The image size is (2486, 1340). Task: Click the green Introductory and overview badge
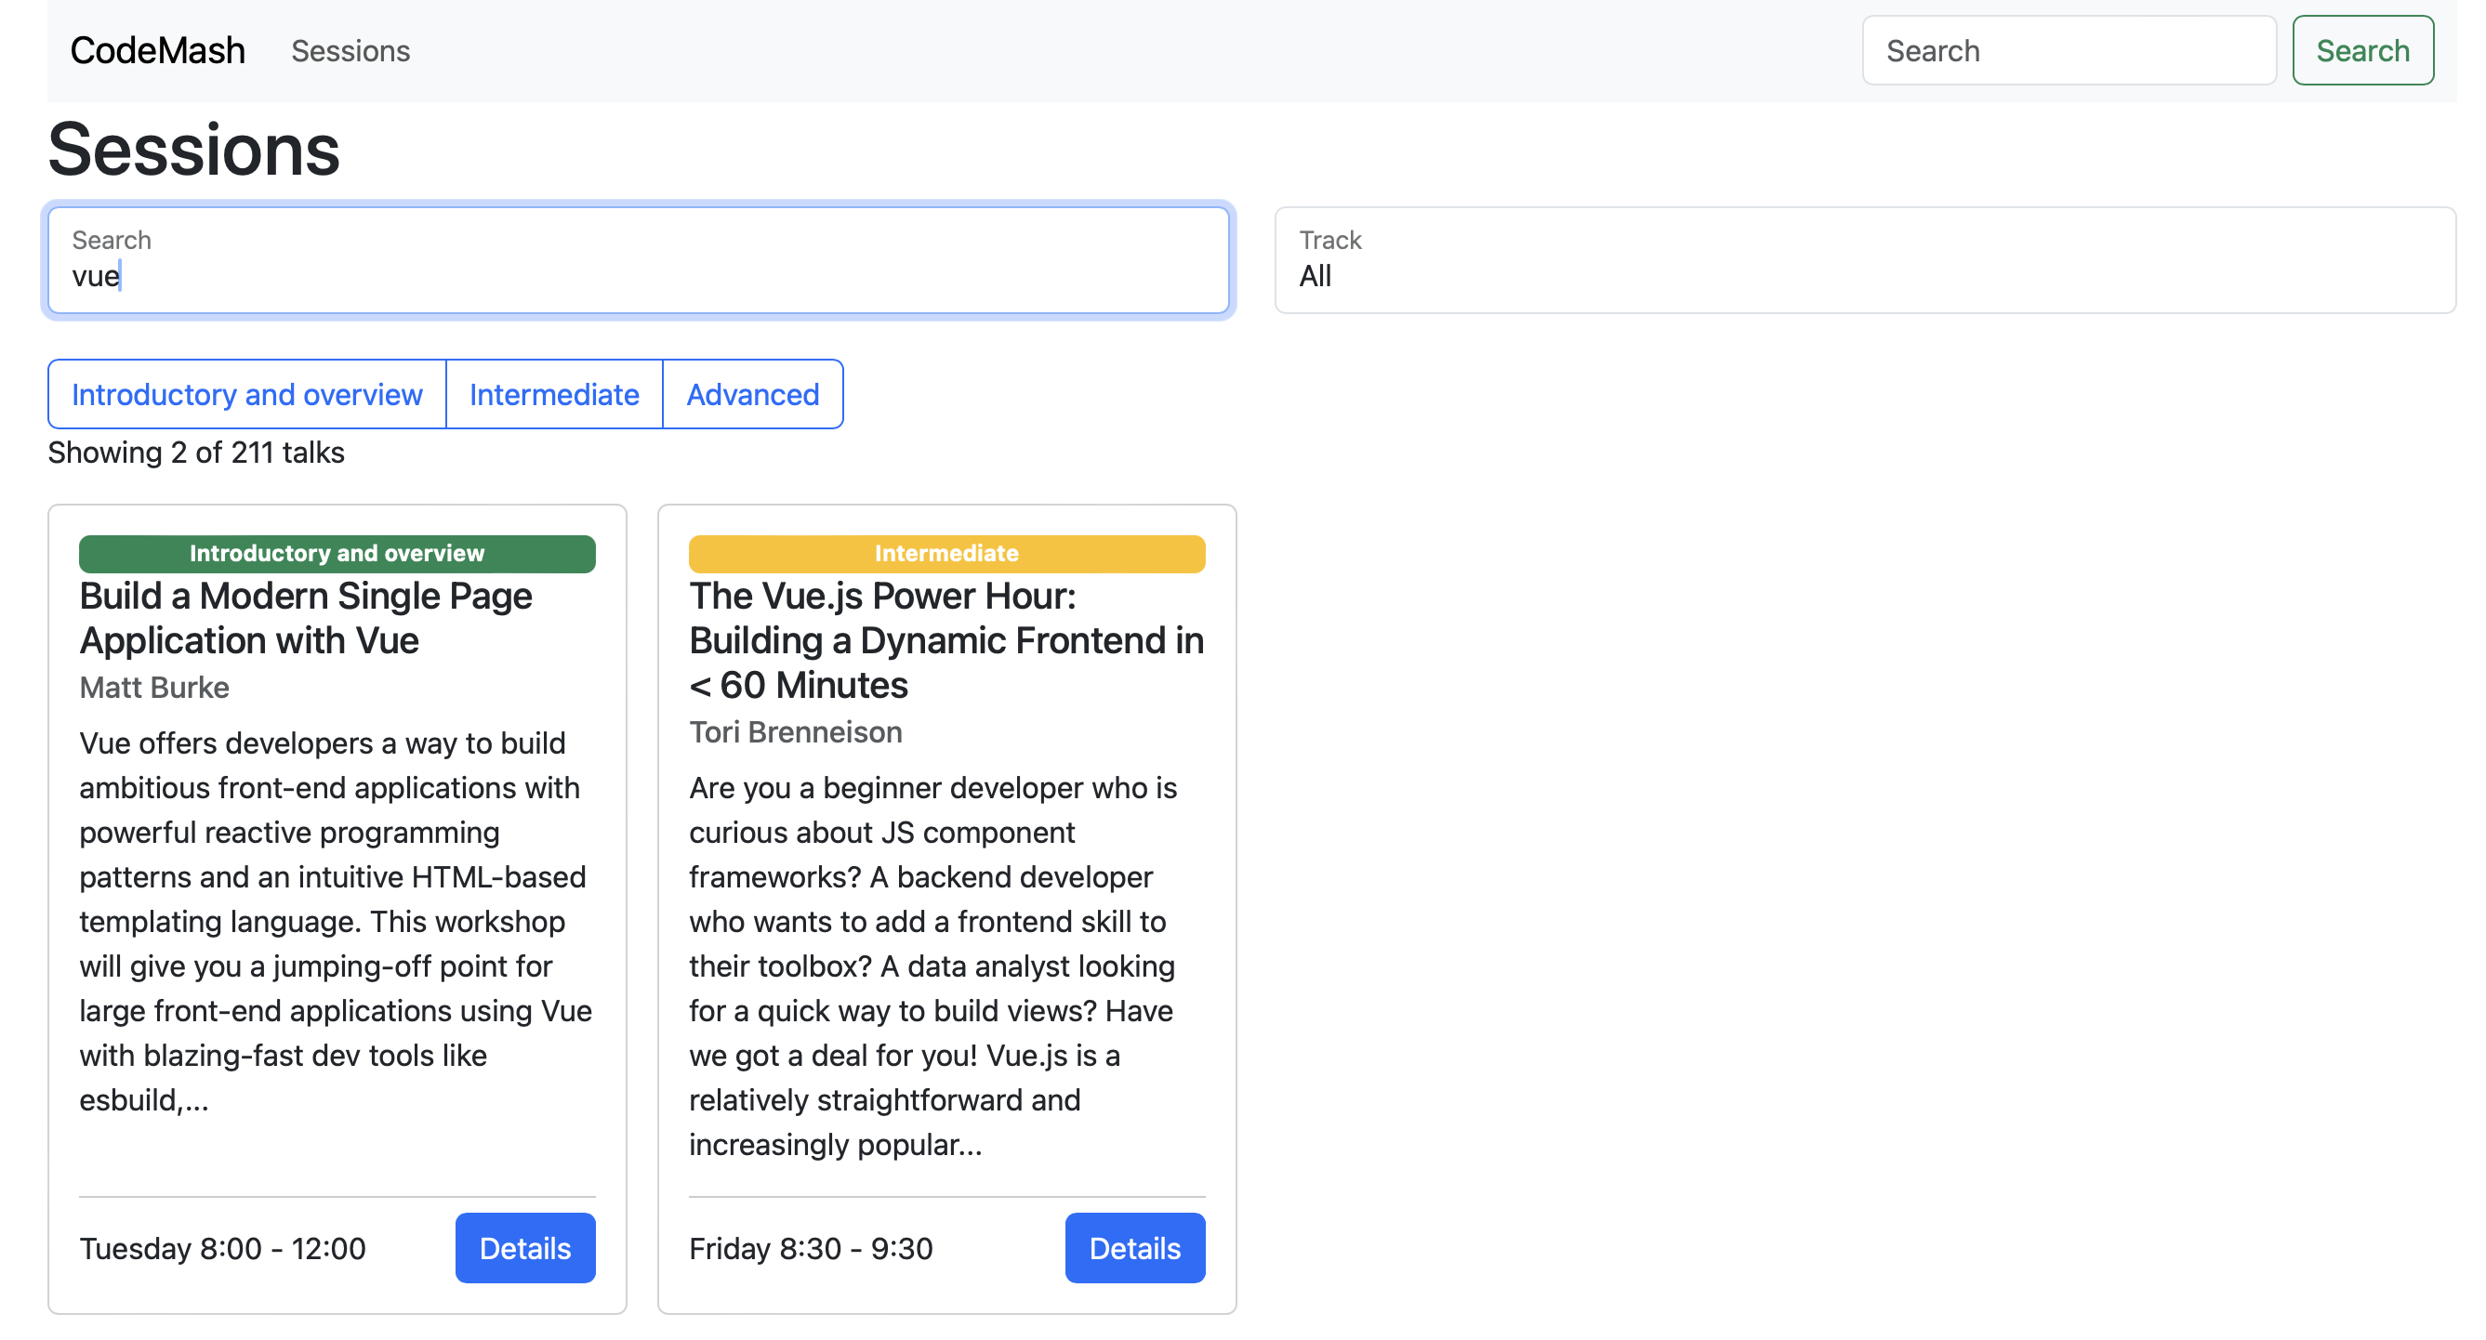pos(337,554)
